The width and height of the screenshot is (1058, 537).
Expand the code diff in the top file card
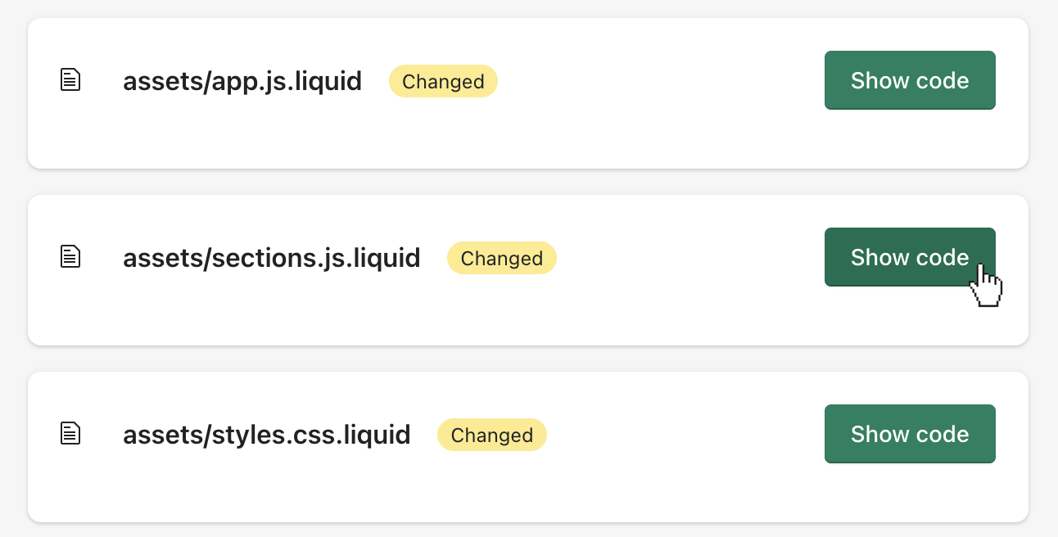pyautogui.click(x=909, y=80)
